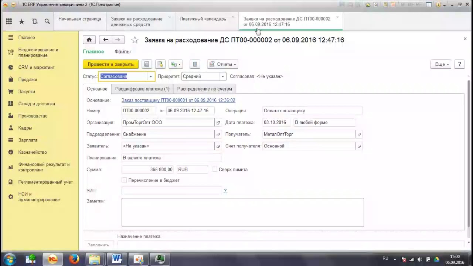The height and width of the screenshot is (266, 473).
Task: Open the Склад и доставка section
Action: (37, 104)
